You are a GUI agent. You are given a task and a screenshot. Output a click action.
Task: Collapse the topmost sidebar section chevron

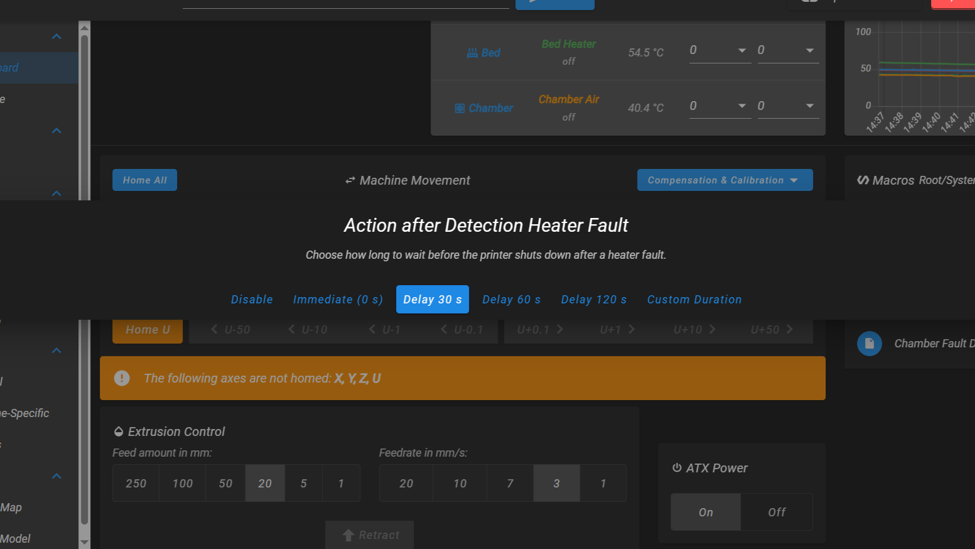pyautogui.click(x=57, y=36)
